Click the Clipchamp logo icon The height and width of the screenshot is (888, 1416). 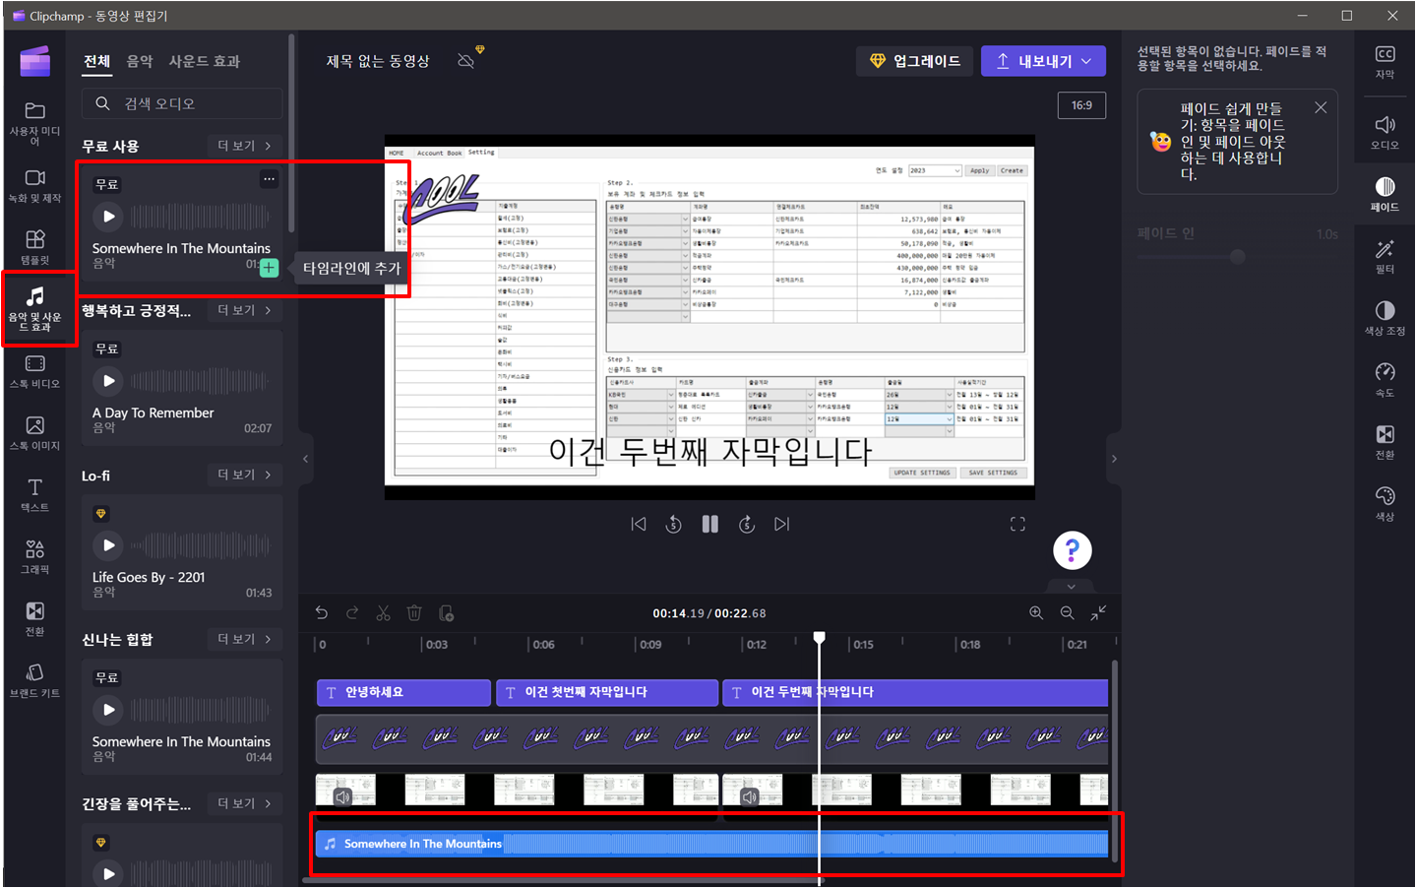34,61
